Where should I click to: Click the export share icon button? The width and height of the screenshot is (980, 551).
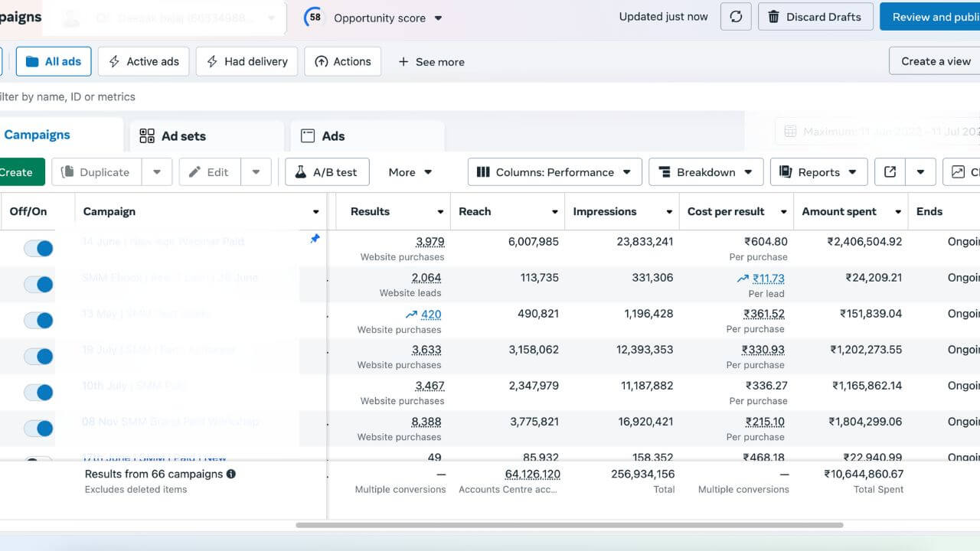point(890,172)
